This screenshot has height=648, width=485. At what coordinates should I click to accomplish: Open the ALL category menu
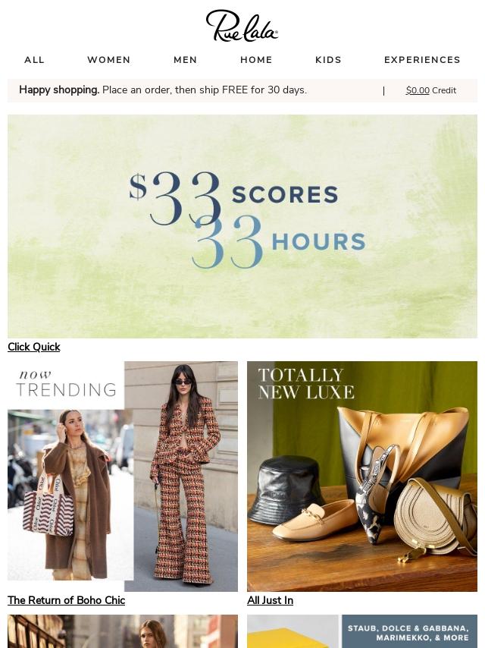coord(34,60)
